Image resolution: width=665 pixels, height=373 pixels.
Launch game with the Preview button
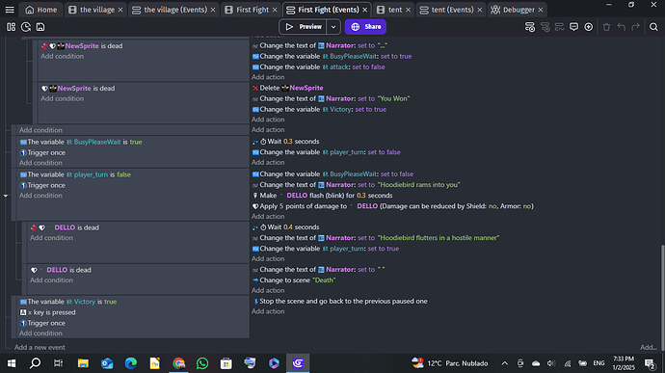point(303,27)
